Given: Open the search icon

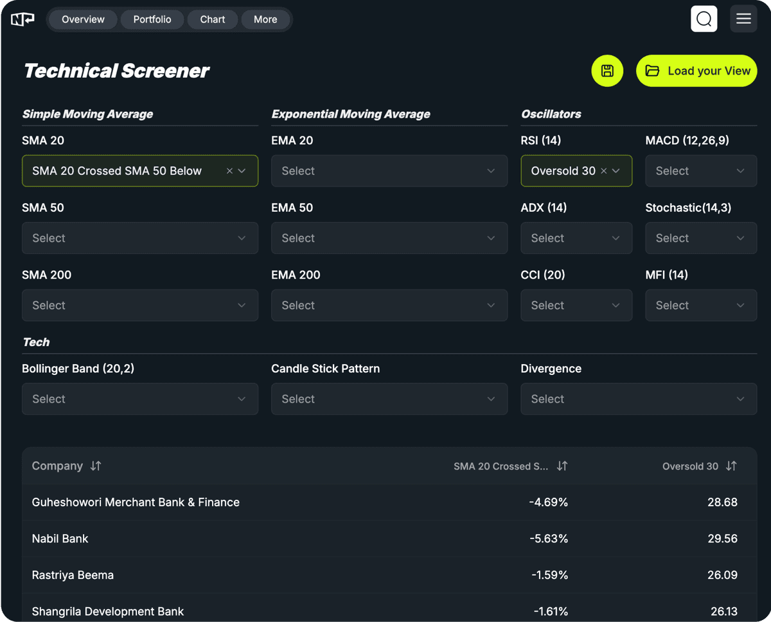Looking at the screenshot, I should point(704,19).
